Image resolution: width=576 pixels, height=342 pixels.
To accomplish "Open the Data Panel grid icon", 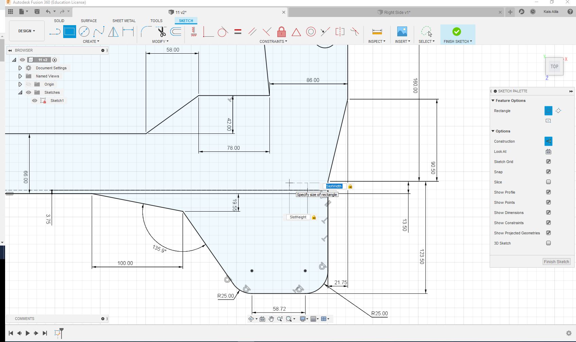I will pyautogui.click(x=11, y=12).
